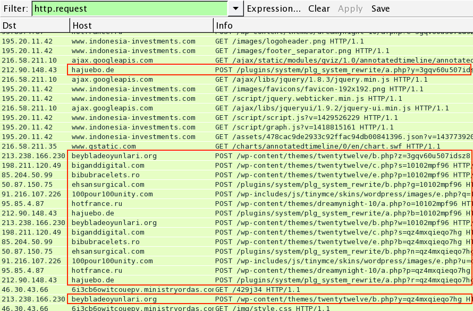Select the POST dreamynight-10/a.php?p=qz4mxqieqo7hg request

click(x=236, y=271)
